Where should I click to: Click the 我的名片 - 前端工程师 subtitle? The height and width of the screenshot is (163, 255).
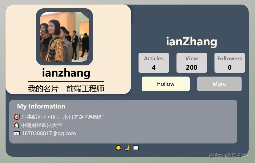coord(66,89)
